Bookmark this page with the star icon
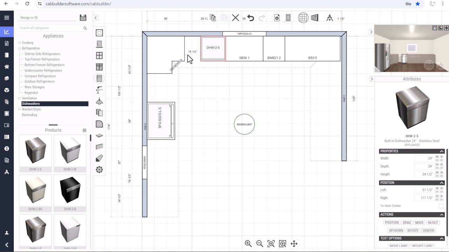The height and width of the screenshot is (252, 449). pyautogui.click(x=417, y=4)
